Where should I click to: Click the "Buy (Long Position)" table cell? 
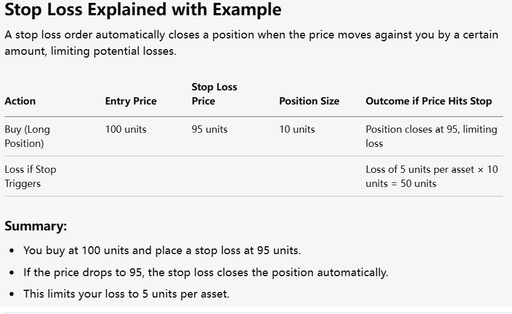click(27, 136)
